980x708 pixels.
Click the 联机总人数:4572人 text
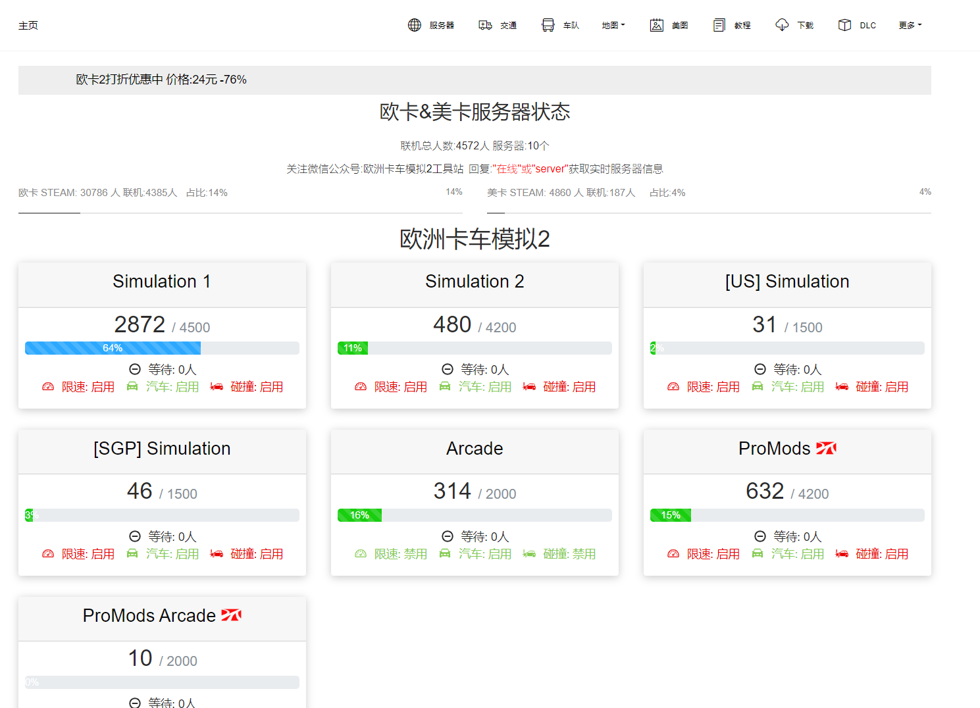coord(445,145)
